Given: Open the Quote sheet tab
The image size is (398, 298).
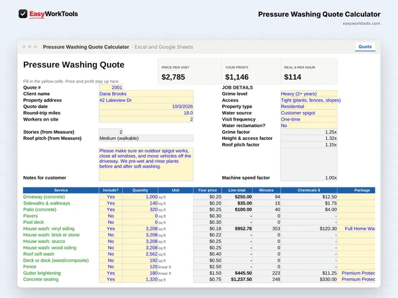Looking at the screenshot, I should click(365, 46).
